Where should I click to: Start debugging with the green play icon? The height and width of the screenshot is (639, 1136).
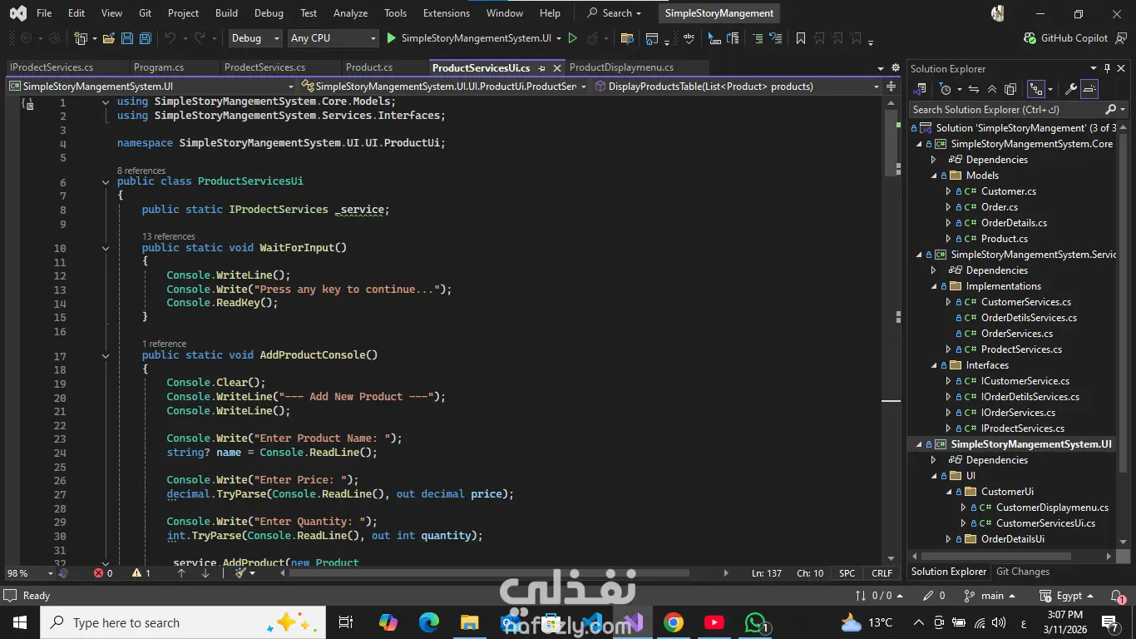392,38
